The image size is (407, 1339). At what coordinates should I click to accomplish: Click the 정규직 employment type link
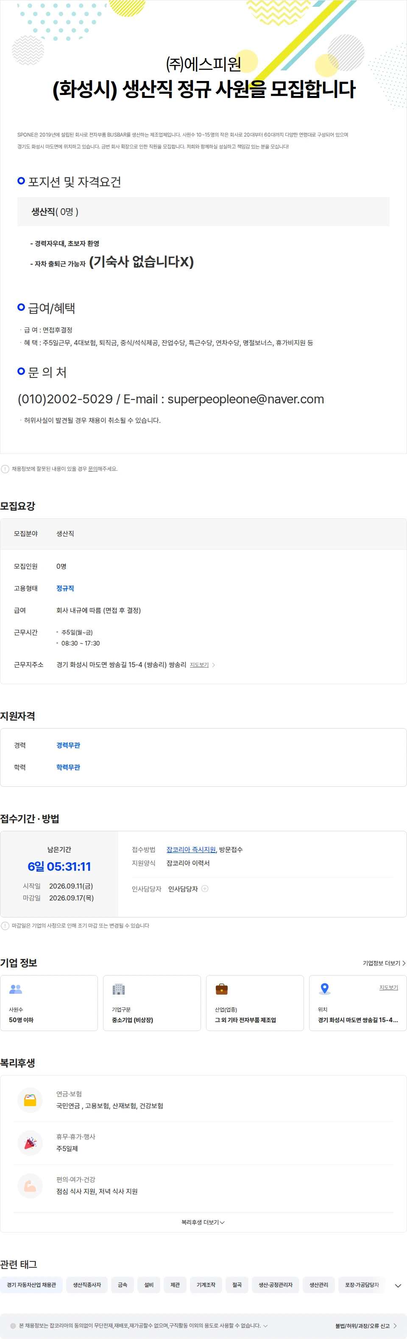65,588
